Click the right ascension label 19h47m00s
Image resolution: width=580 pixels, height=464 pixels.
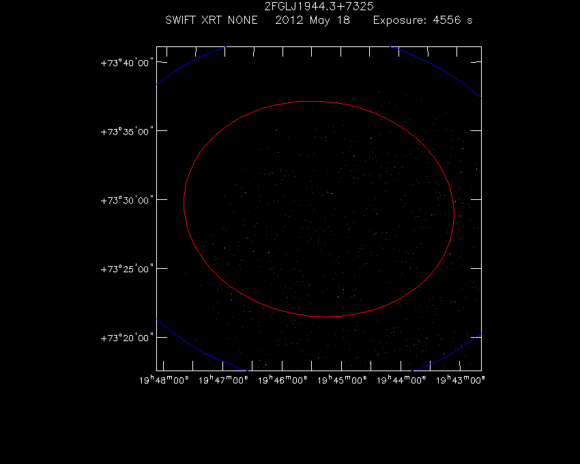pyautogui.click(x=223, y=380)
